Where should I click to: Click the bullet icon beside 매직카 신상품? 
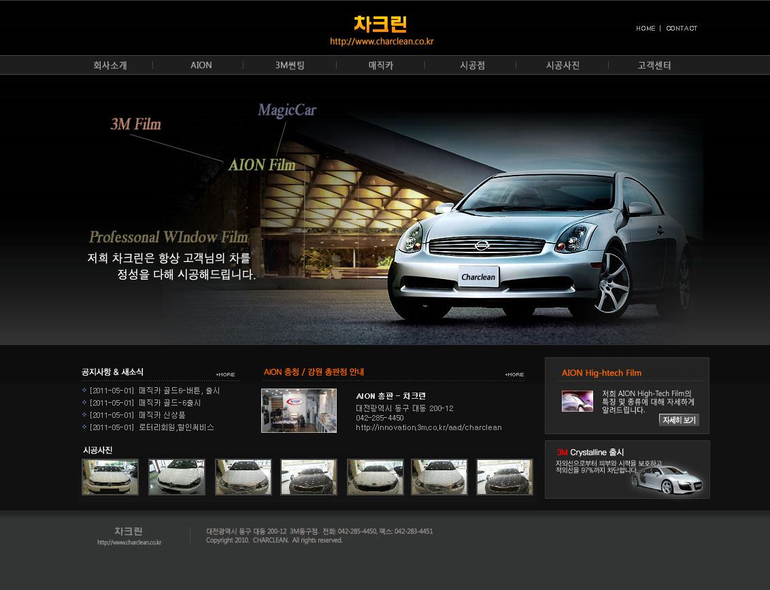[x=84, y=415]
